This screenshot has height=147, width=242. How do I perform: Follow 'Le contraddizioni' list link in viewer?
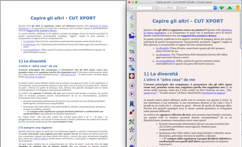tap(166, 61)
